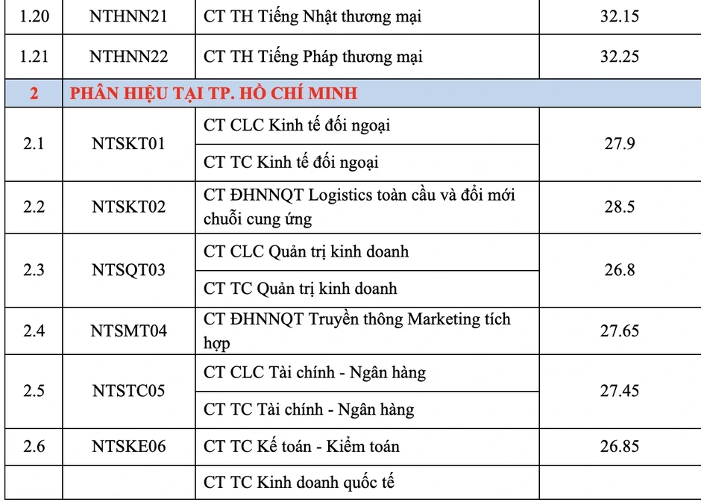Select code NTSMT04
701x502 pixels.
point(128,331)
